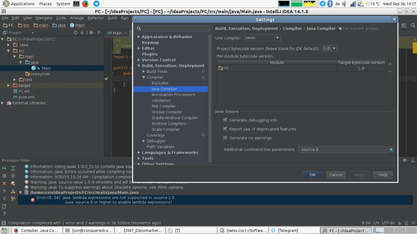The image size is (417, 234).
Task: Click the OK button in Settings
Action: [313, 175]
